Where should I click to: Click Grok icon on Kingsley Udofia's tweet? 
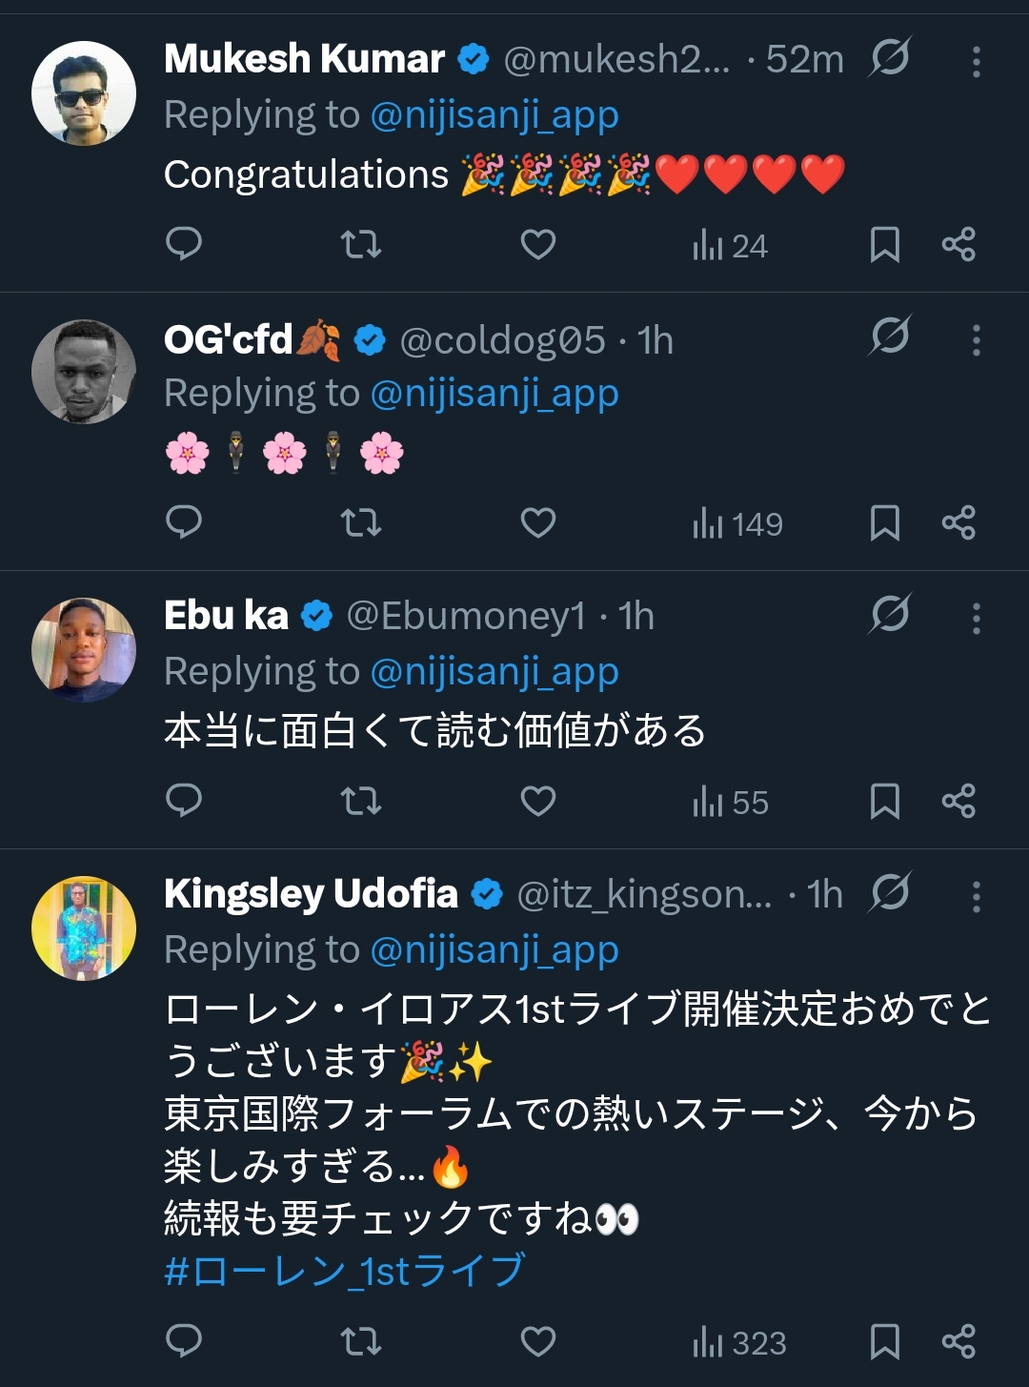coord(890,893)
